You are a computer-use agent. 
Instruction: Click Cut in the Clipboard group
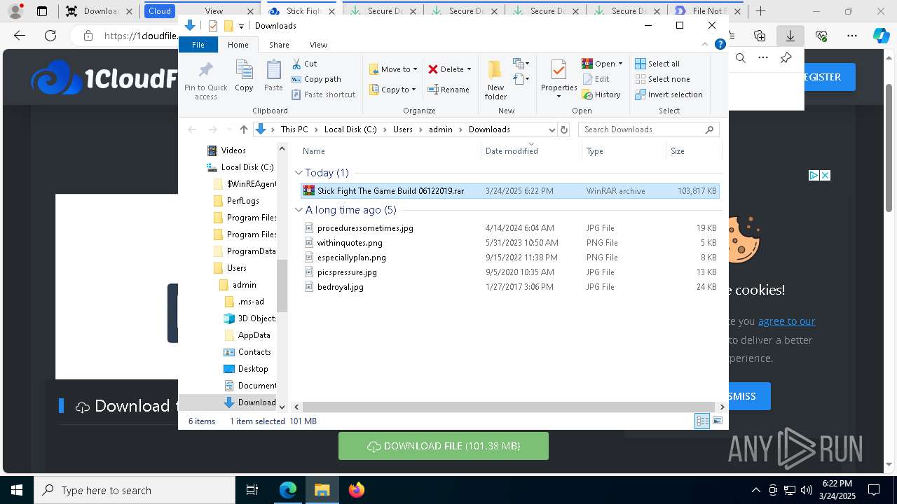click(x=304, y=64)
